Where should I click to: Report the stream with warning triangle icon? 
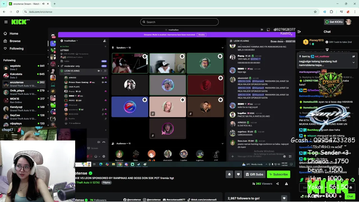(x=286, y=184)
